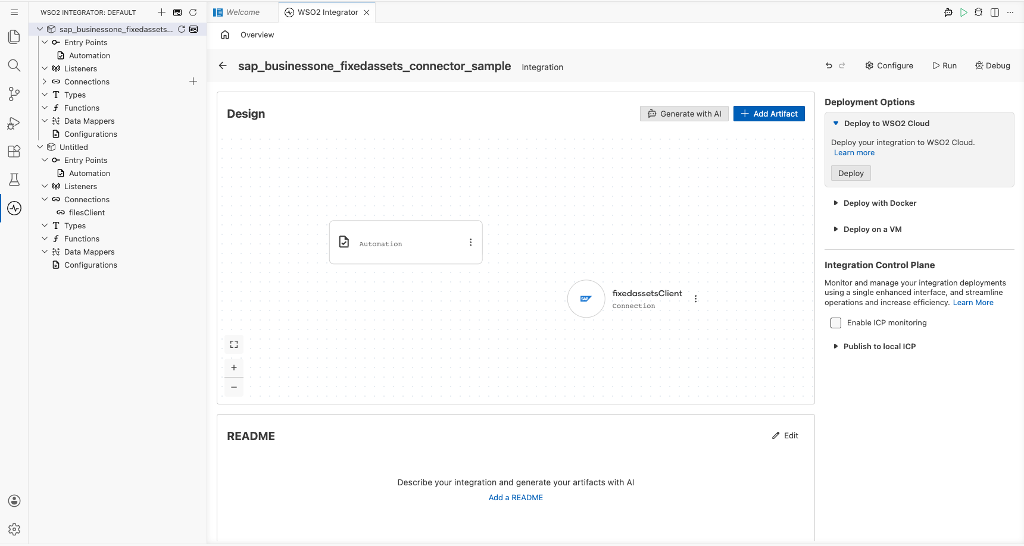
Task: Open Configure in the integration toolbar
Action: [x=889, y=66]
